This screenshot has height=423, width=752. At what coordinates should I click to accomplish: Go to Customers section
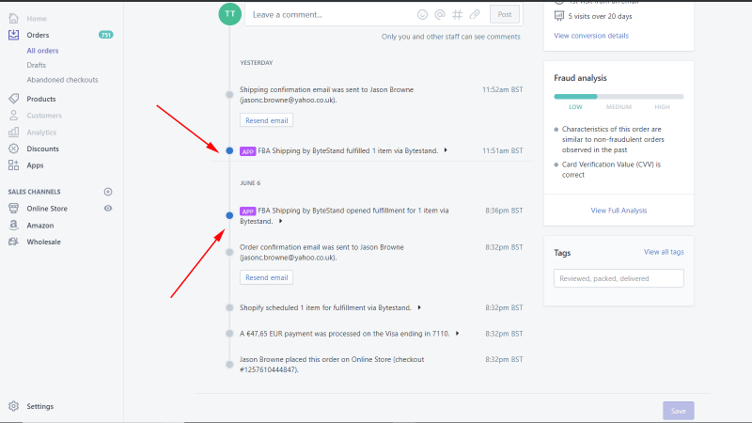[44, 115]
